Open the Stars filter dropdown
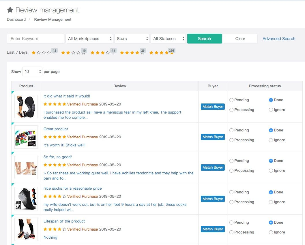Image resolution: width=305 pixels, height=245 pixels. tap(132, 39)
